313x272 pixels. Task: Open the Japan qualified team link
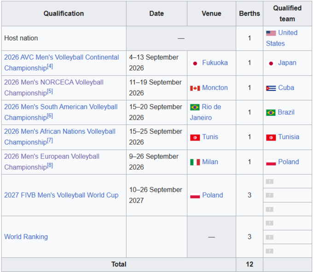287,63
